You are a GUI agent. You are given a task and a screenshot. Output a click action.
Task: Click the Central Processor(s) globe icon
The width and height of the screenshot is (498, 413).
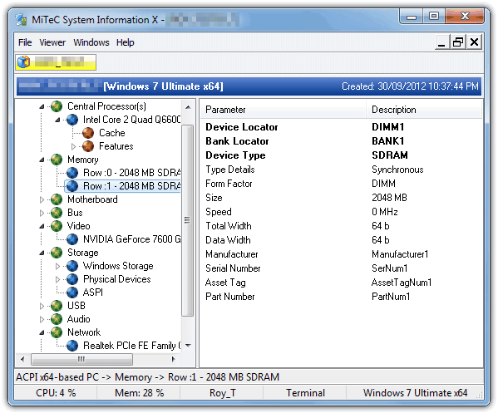(57, 106)
